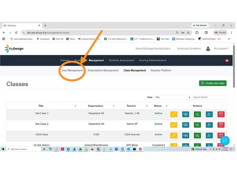This screenshot has width=237, height=178.
Task: Click the page's vertical scrollbar
Action: pos(234,67)
